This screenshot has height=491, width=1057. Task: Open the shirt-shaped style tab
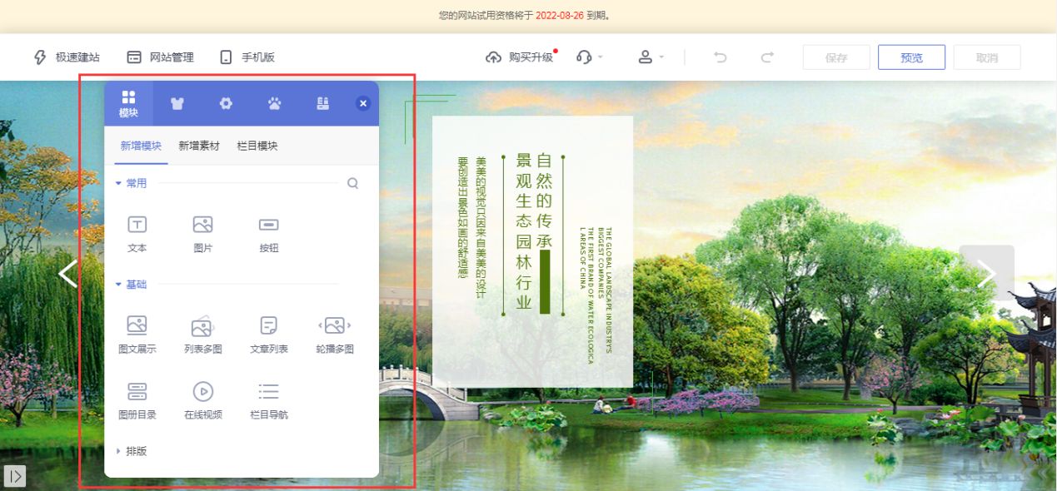point(177,103)
